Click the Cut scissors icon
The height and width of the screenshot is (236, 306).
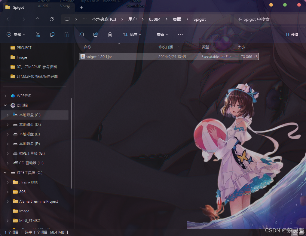point(38,35)
